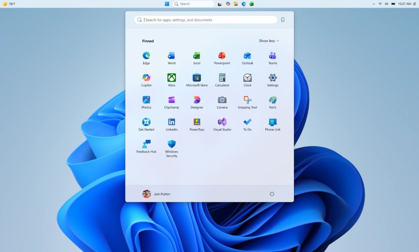Open Excel in the pinned apps grid
Image resolution: width=419 pixels, height=252 pixels.
(197, 58)
